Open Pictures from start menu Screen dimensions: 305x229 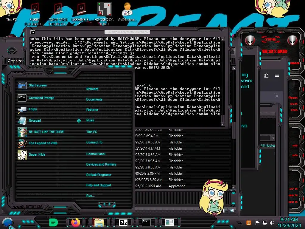pos(92,110)
